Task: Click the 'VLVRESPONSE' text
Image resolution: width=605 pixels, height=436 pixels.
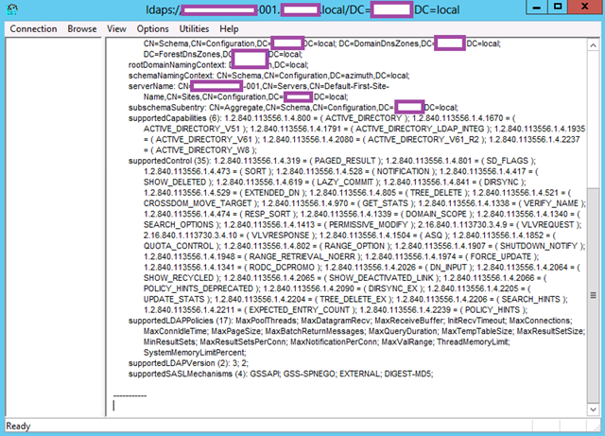Action: 281,235
